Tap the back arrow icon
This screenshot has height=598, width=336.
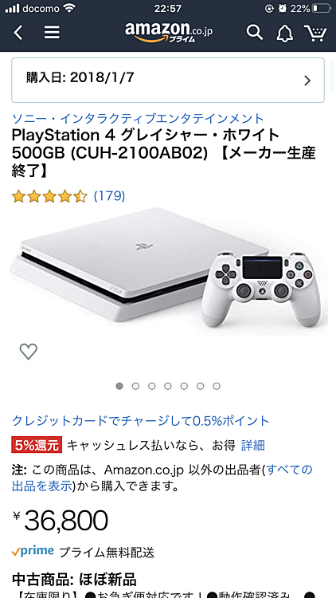[18, 33]
